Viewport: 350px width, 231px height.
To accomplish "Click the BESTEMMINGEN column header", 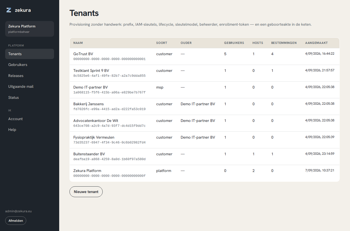I will pos(284,43).
